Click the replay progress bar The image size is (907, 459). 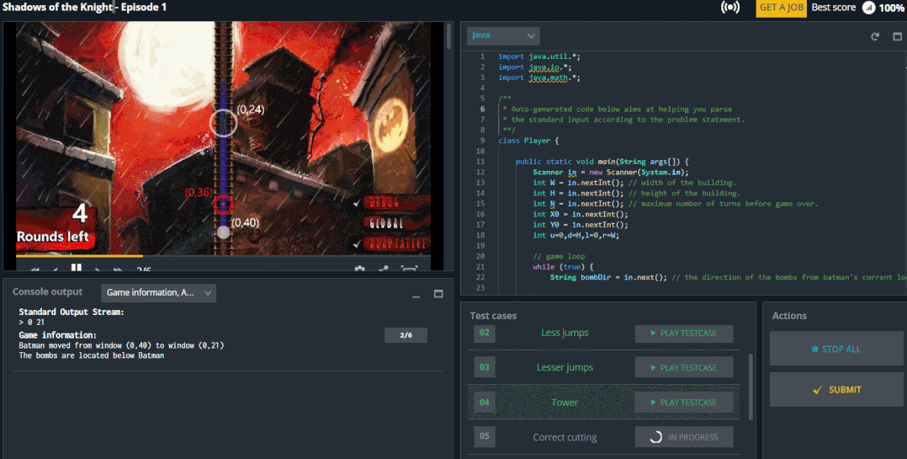(223, 256)
